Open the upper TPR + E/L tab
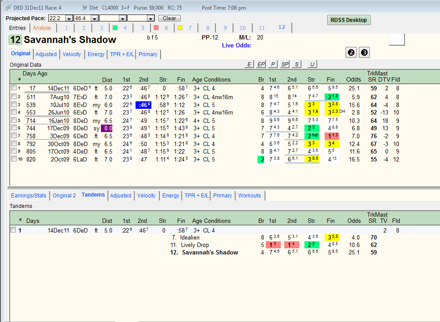This screenshot has height=322, width=440. point(122,54)
